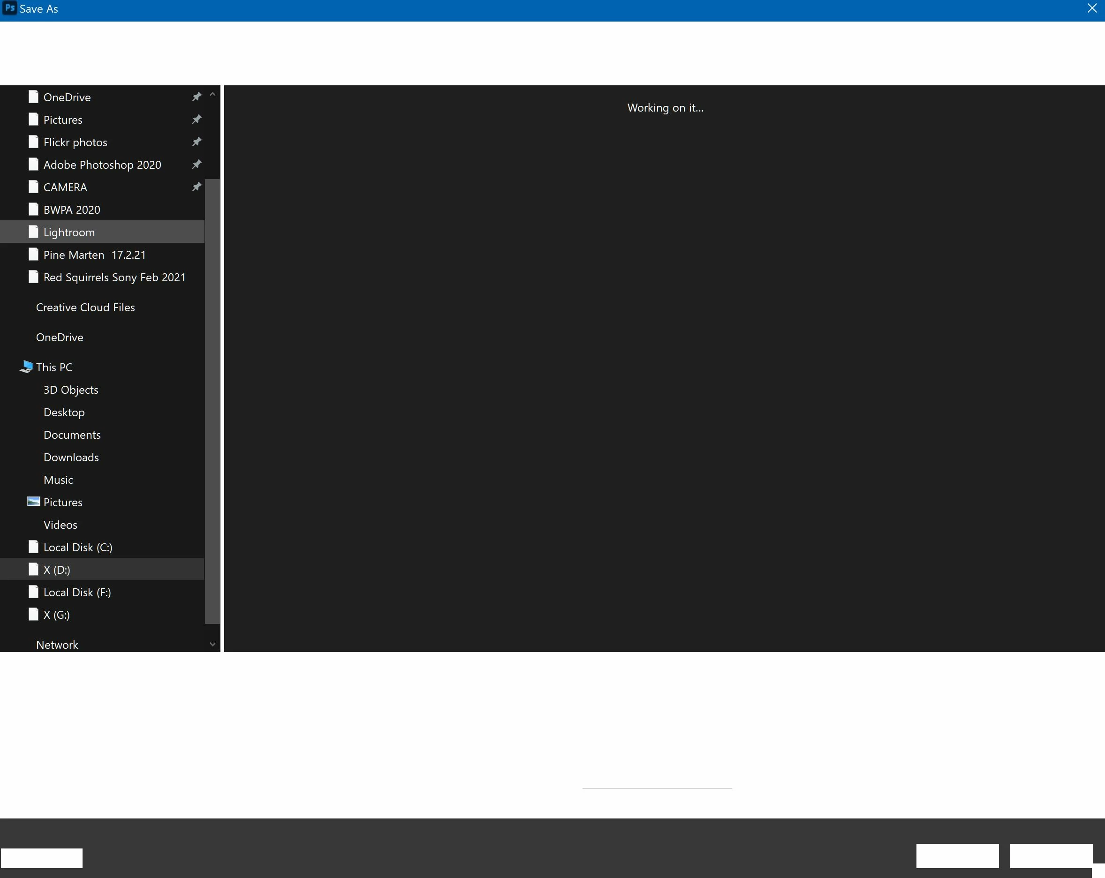Click the pin icon next to Flickr photos
Viewport: 1105px width, 878px height.
tap(197, 142)
